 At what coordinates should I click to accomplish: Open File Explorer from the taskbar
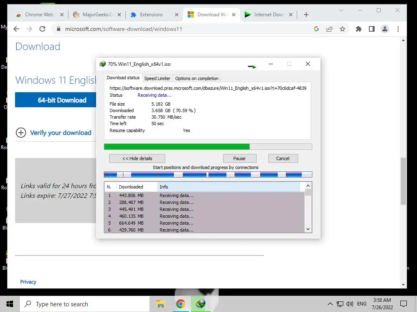(x=160, y=304)
